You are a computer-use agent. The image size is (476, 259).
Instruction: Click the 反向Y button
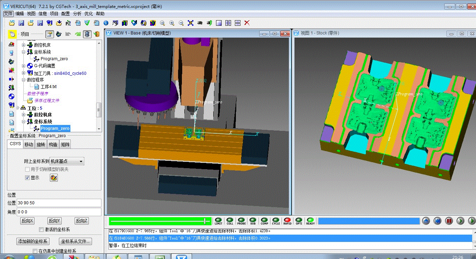coord(54,221)
